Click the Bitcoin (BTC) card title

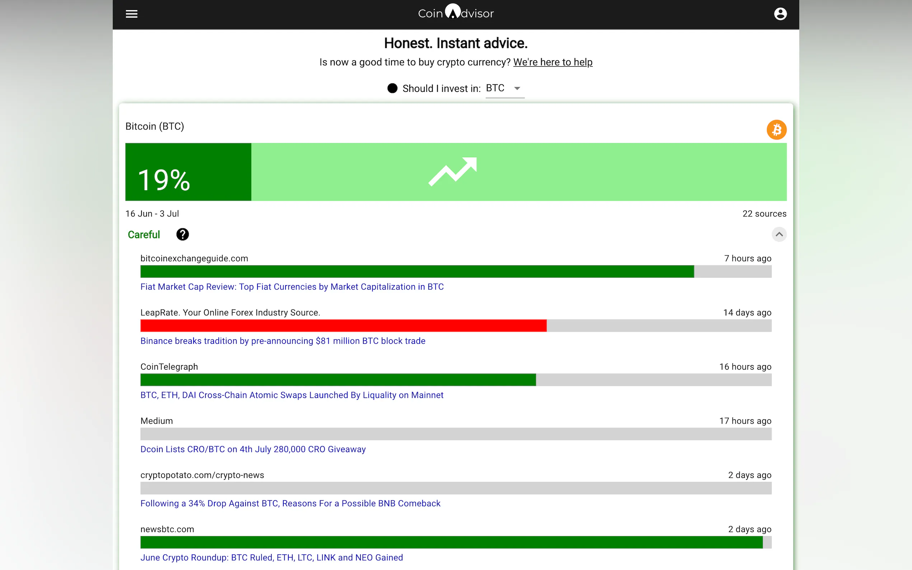pyautogui.click(x=155, y=126)
